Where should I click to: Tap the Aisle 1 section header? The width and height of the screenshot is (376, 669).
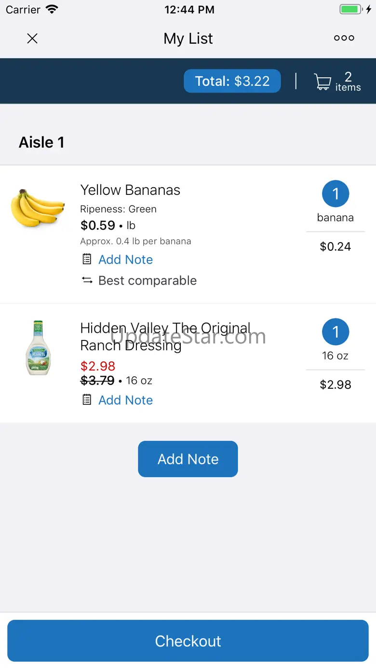tap(41, 142)
